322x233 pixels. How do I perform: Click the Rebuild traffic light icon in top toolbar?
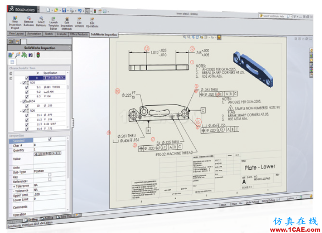tap(95, 11)
